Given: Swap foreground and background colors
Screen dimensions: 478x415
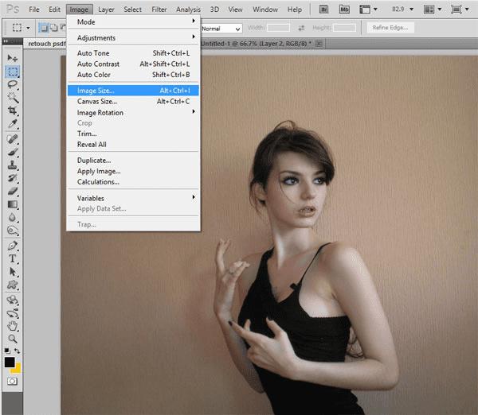Looking at the screenshot, I should pyautogui.click(x=17, y=351).
